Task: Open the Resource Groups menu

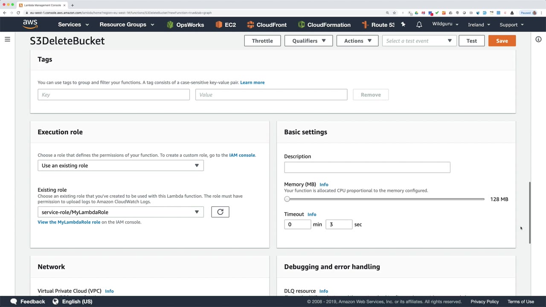Action: (x=127, y=24)
